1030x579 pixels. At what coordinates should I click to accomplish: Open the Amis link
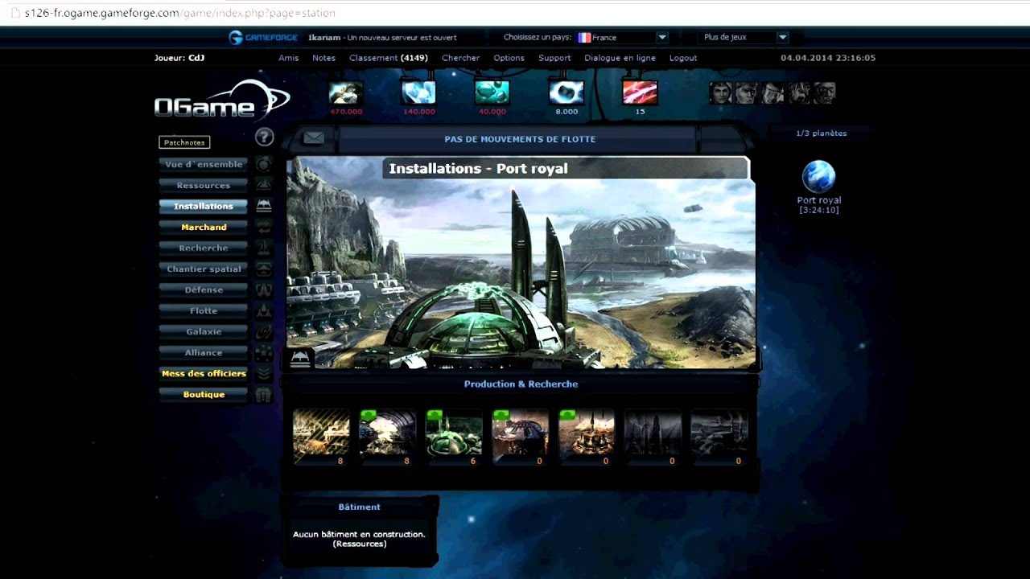coord(288,58)
